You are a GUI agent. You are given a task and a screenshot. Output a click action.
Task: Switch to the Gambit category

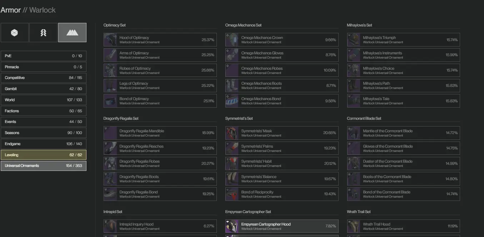pos(43,89)
